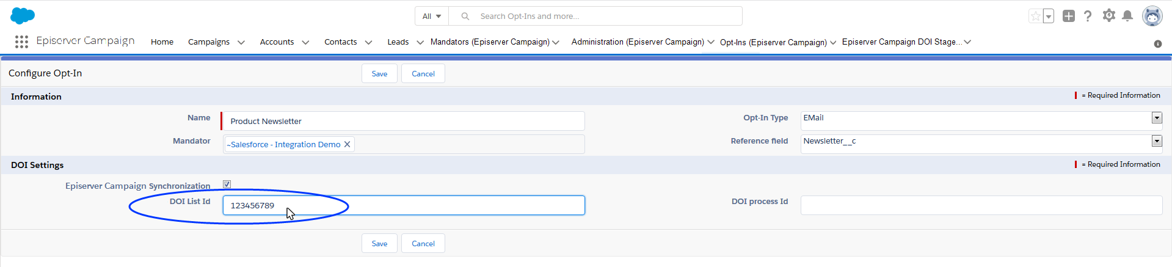This screenshot has height=267, width=1172.
Task: Expand the Mandators (Episerver Campaign) chevron
Action: coord(556,42)
